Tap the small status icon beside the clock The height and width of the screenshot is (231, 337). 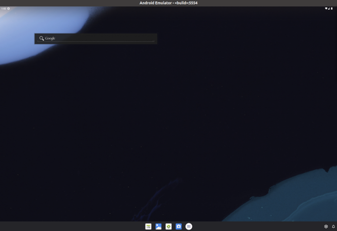click(8, 8)
